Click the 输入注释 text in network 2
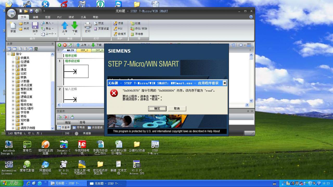The width and height of the screenshot is (333, 187). pos(71,89)
